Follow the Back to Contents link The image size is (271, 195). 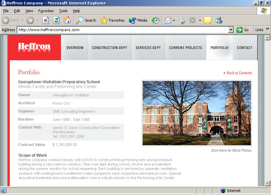(x=239, y=73)
